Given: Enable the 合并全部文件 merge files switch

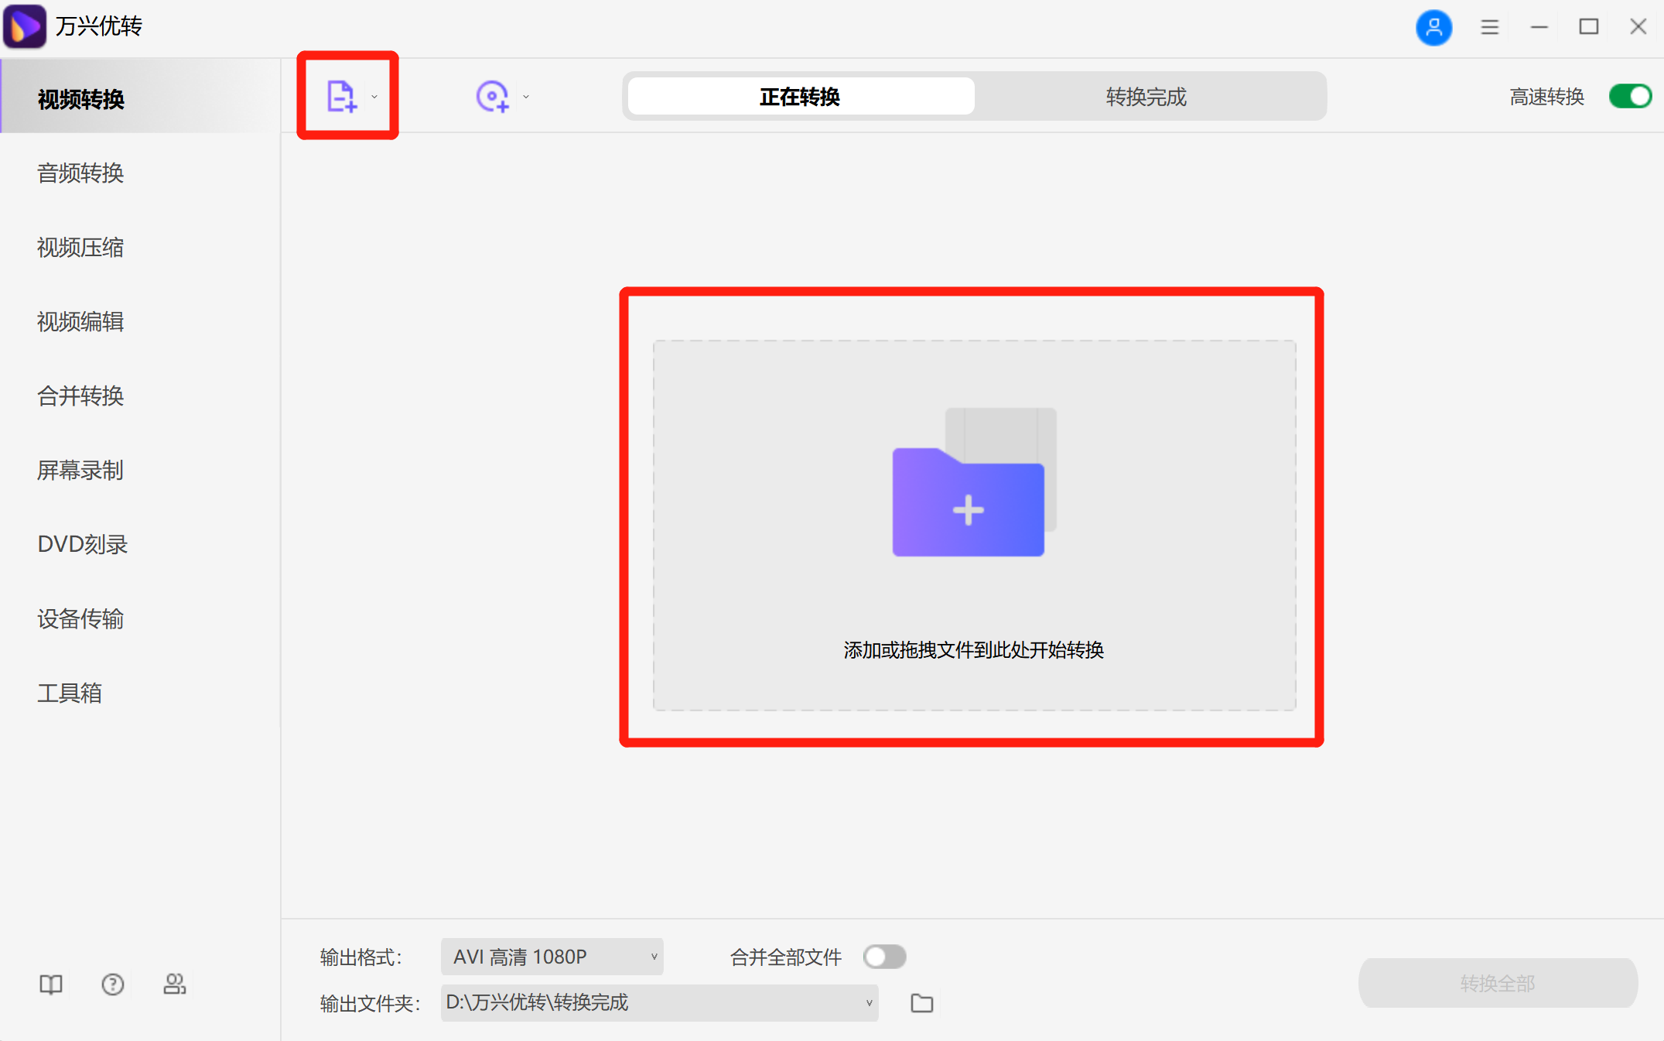Looking at the screenshot, I should point(884,957).
